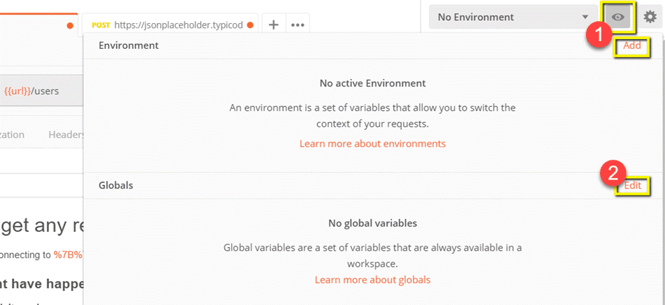Switch to the POST jsonplaceholder request tab
This screenshot has height=305, width=665.
[x=170, y=25]
